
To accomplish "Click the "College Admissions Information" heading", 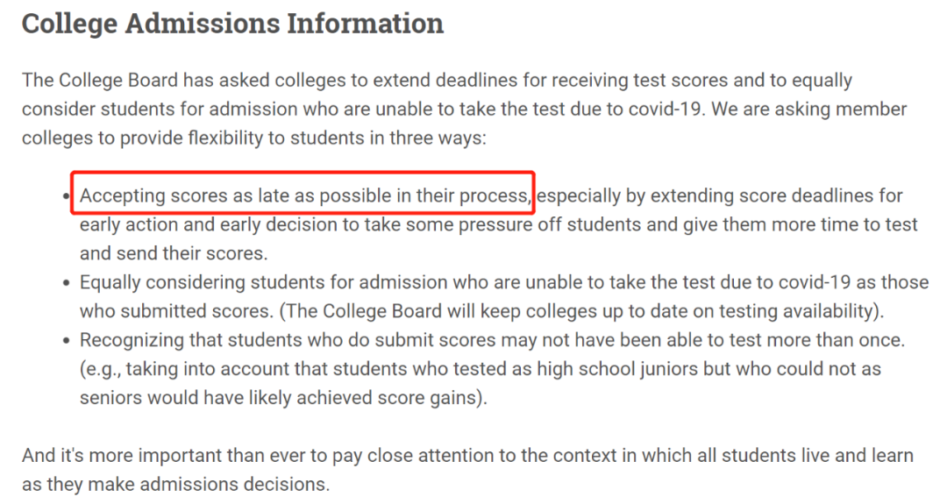I will (232, 24).
